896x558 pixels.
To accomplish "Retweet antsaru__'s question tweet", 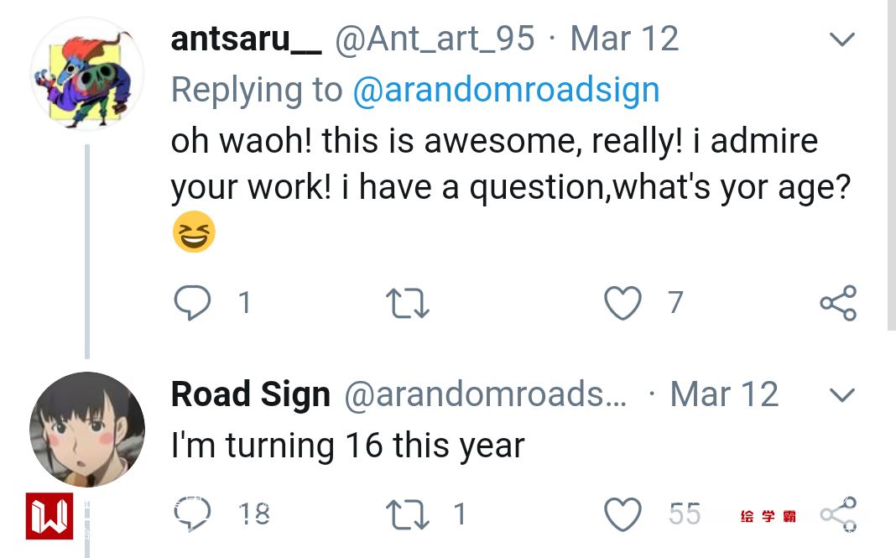I will coord(406,303).
